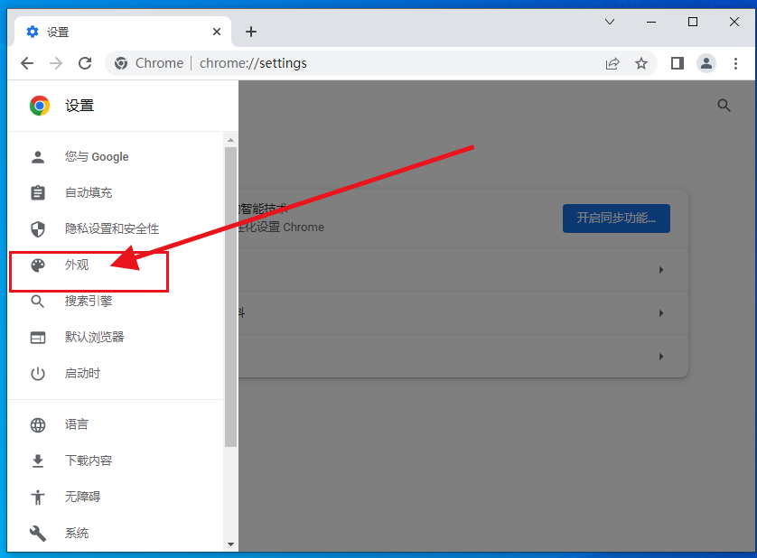Open 系统 settings
The width and height of the screenshot is (757, 558).
(x=116, y=534)
